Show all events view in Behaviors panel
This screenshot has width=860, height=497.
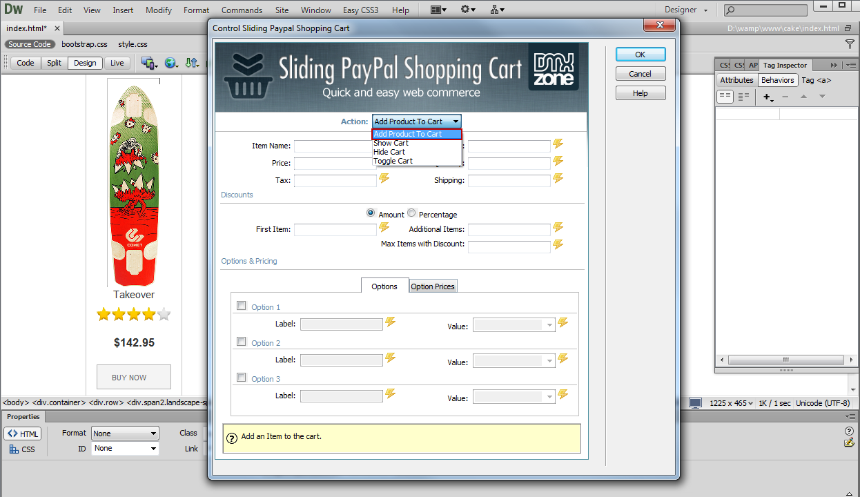(x=743, y=97)
